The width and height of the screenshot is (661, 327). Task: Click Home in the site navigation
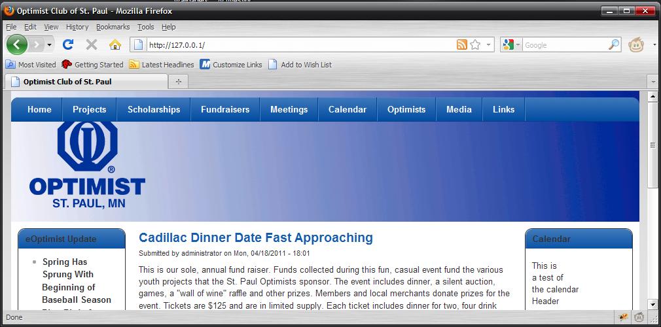coord(39,110)
